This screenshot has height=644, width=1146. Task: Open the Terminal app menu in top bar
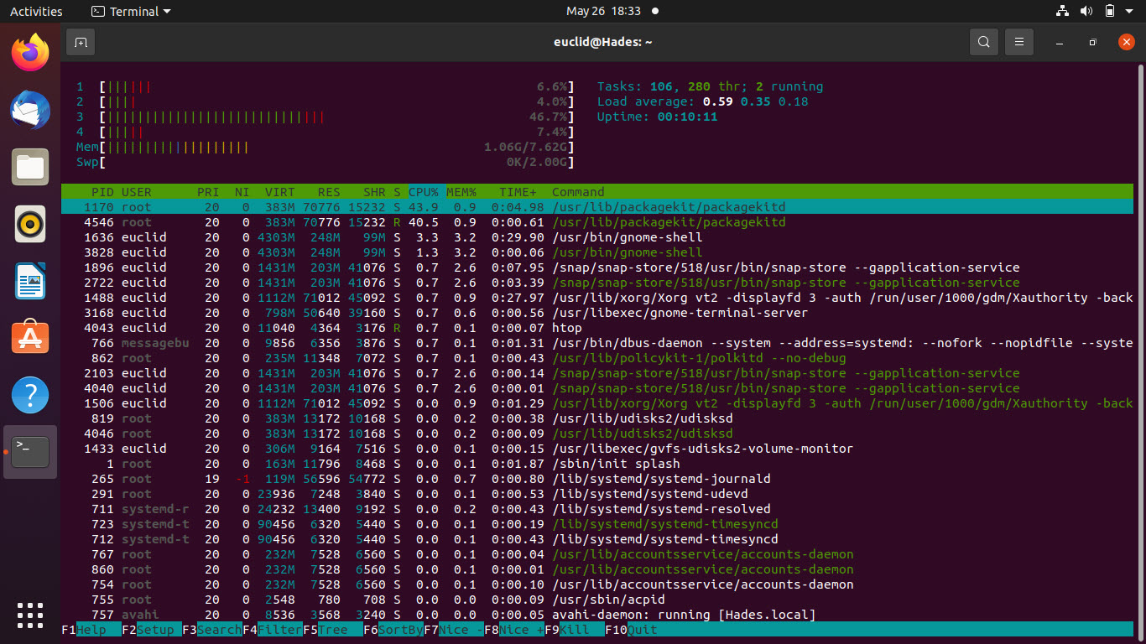[x=131, y=12]
